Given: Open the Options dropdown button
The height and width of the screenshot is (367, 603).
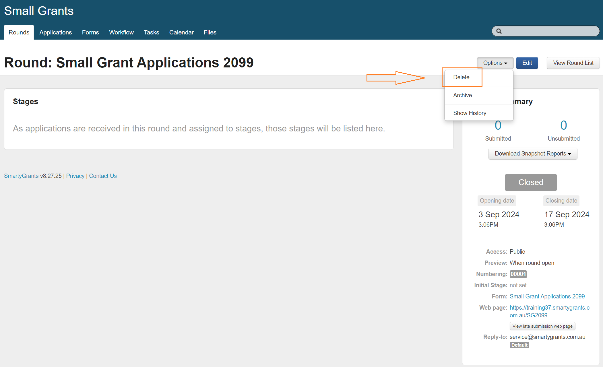Looking at the screenshot, I should coord(495,63).
